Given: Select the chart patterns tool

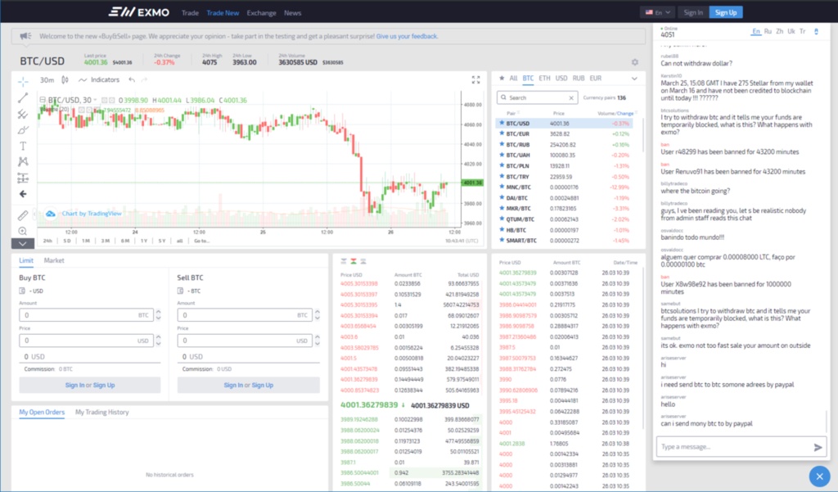Looking at the screenshot, I should pyautogui.click(x=23, y=161).
